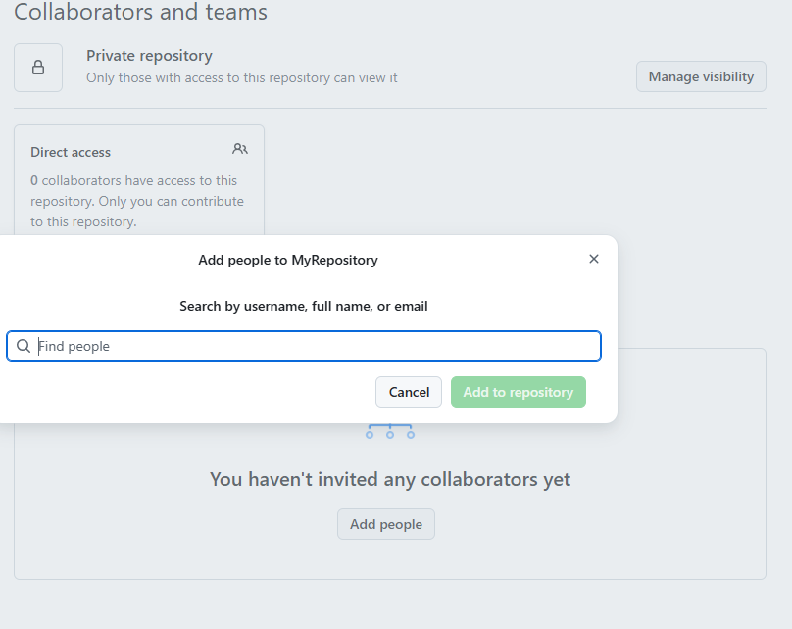
Task: Click the green Add to repository button
Action: (x=518, y=392)
